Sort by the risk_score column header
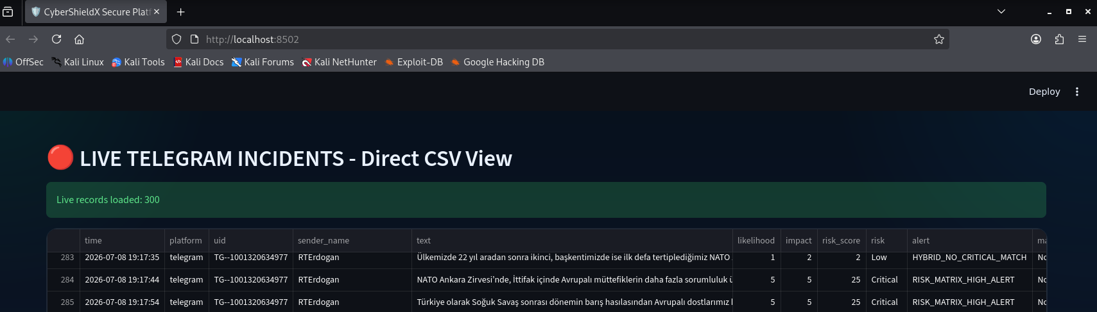The width and height of the screenshot is (1097, 312). 842,240
